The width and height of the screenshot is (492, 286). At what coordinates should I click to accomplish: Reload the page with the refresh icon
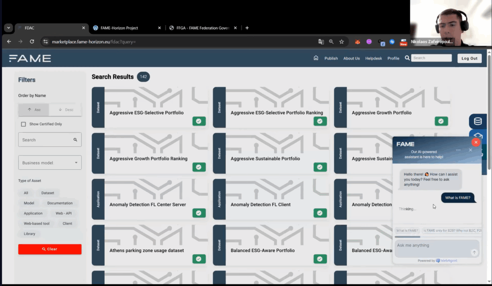31,42
